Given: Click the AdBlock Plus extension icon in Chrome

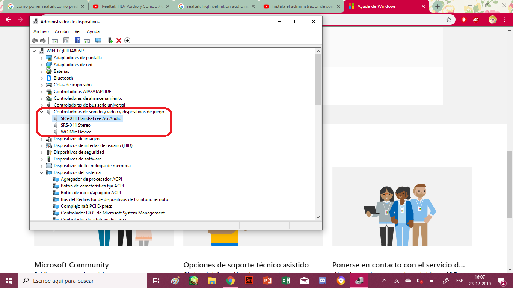Looking at the screenshot, I should coord(476,19).
